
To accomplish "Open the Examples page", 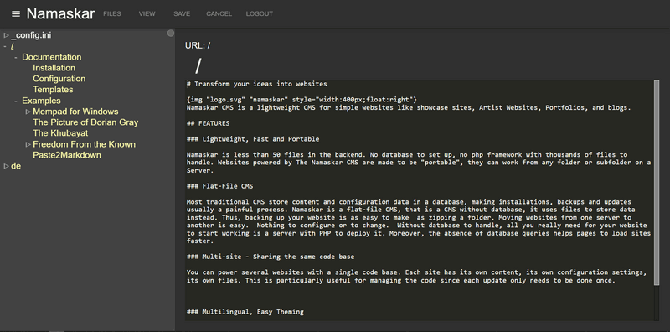I will coord(41,101).
